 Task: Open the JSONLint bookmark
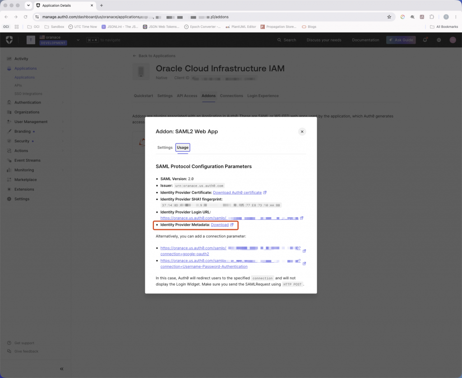point(120,27)
